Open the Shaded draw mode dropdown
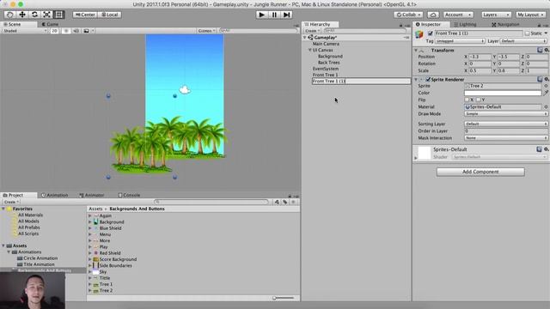Image resolution: width=550 pixels, height=309 pixels. (25, 31)
